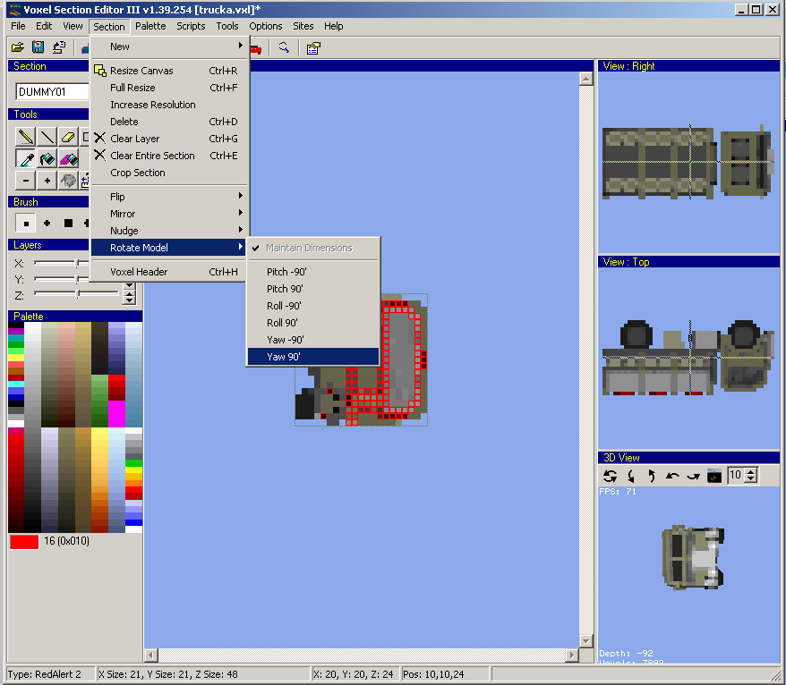Open the Sites menu
786x685 pixels.
[303, 26]
